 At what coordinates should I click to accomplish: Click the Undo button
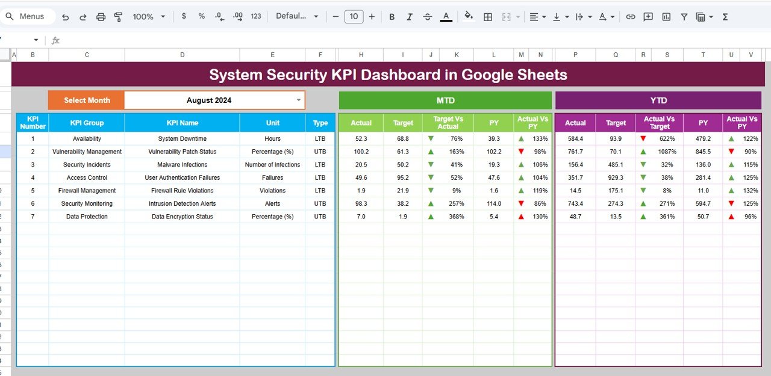point(66,16)
